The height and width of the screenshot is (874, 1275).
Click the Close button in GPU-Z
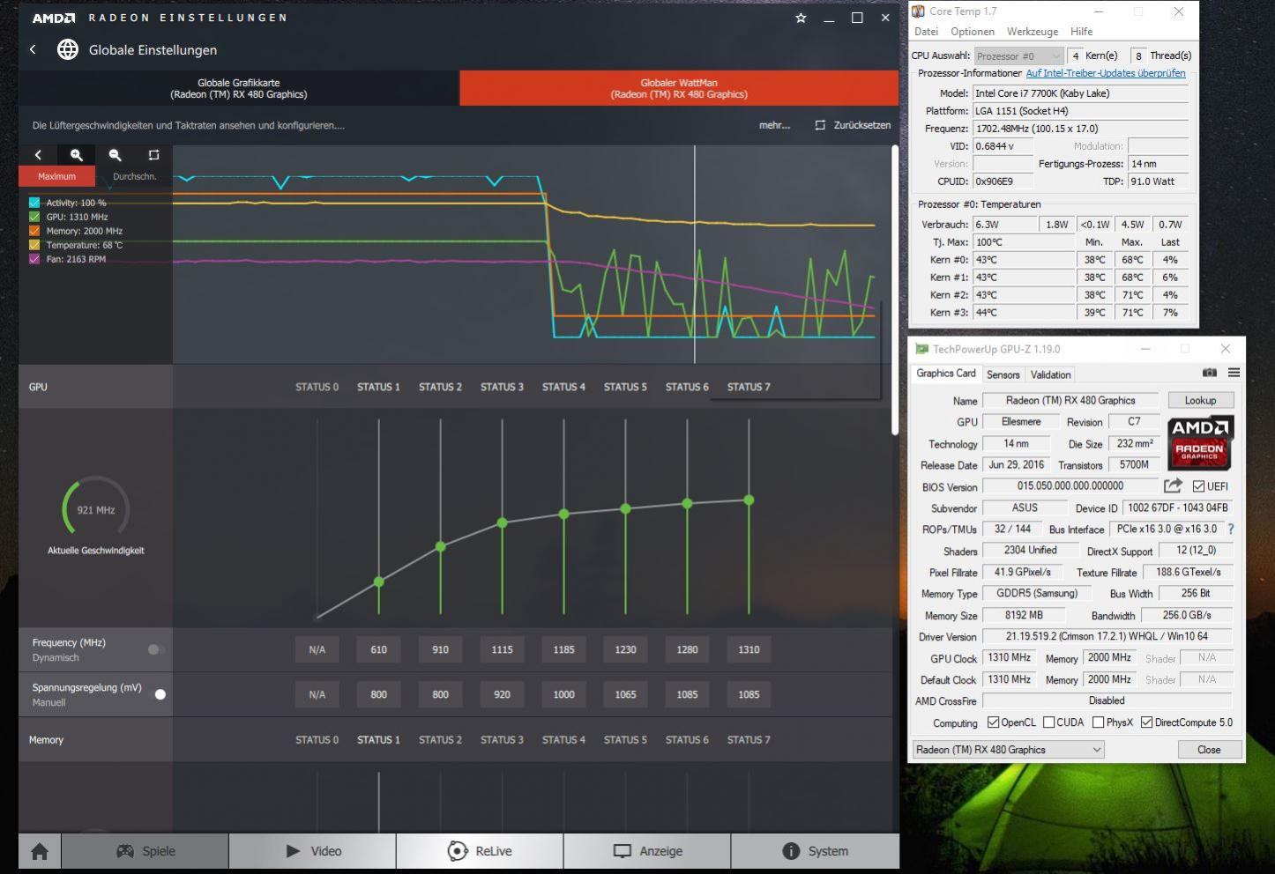[1209, 750]
